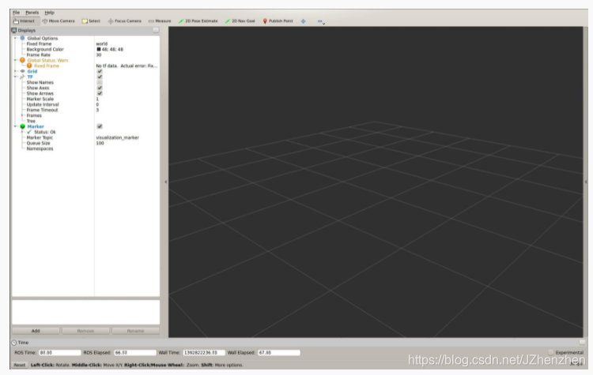Click the ROS Elapsed field

tap(134, 352)
